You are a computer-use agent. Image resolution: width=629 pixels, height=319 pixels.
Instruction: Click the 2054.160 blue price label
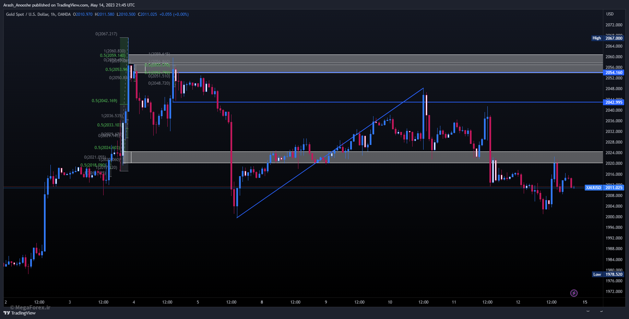(614, 73)
